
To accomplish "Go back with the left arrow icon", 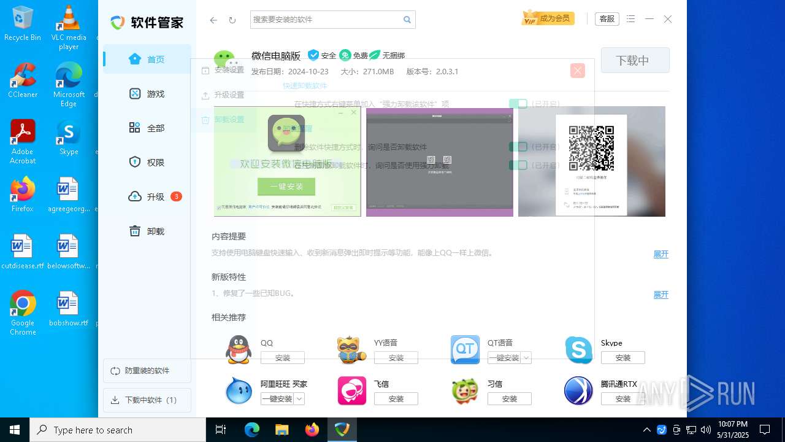I will click(x=213, y=20).
